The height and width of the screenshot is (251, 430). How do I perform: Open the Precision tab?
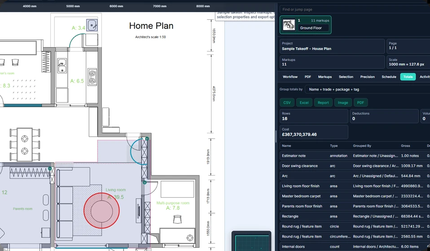point(367,77)
